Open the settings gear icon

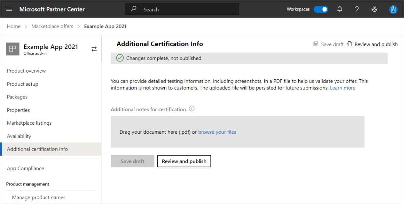coord(374,9)
